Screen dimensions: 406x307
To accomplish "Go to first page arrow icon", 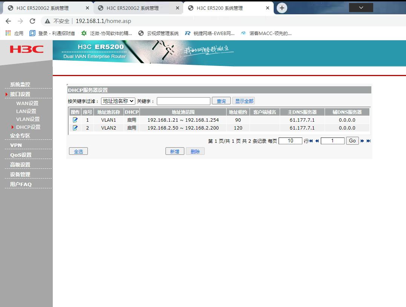I will pyautogui.click(x=311, y=141).
